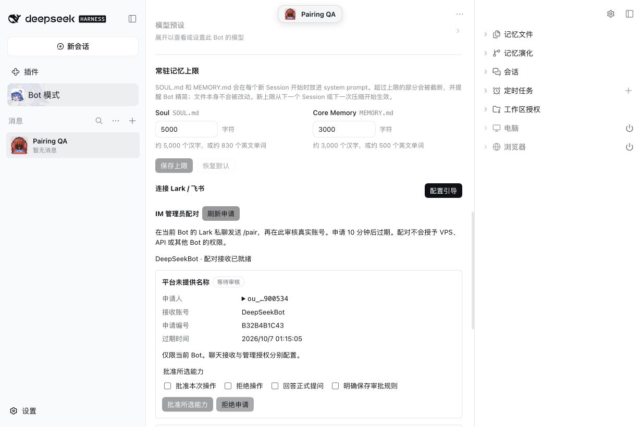Check the 回答正式提问 checkbox

click(x=275, y=386)
